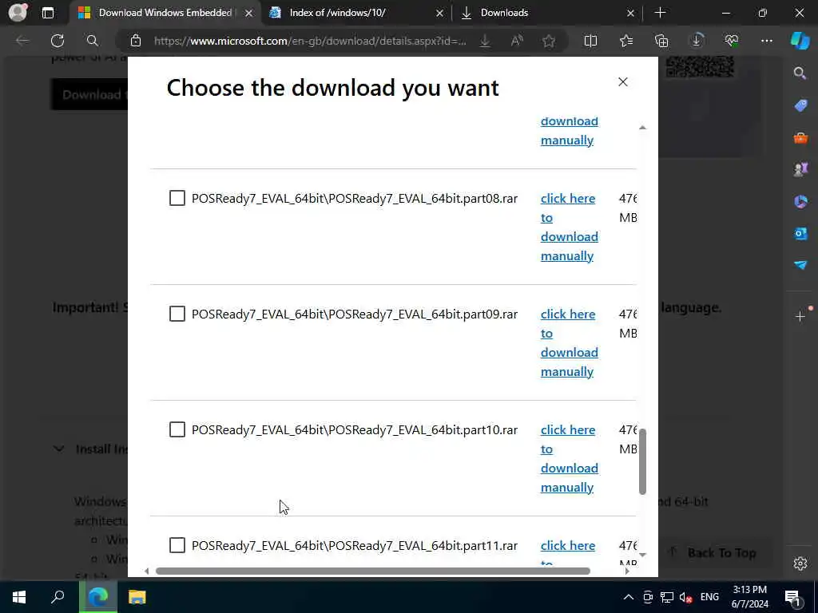This screenshot has height=613, width=818.
Task: Open the Collections icon
Action: click(x=661, y=41)
